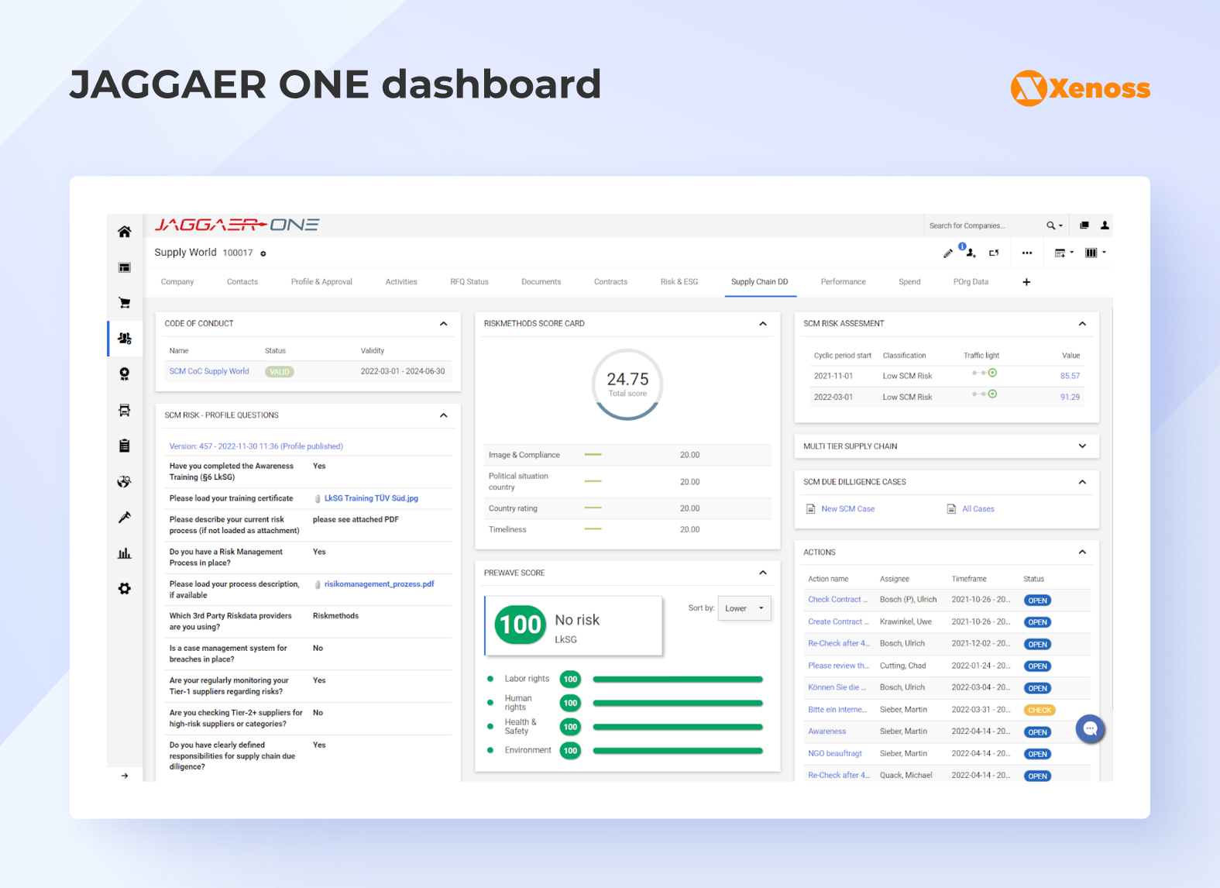Click the add user icon
Viewport: 1220px width, 888px height.
point(971,253)
